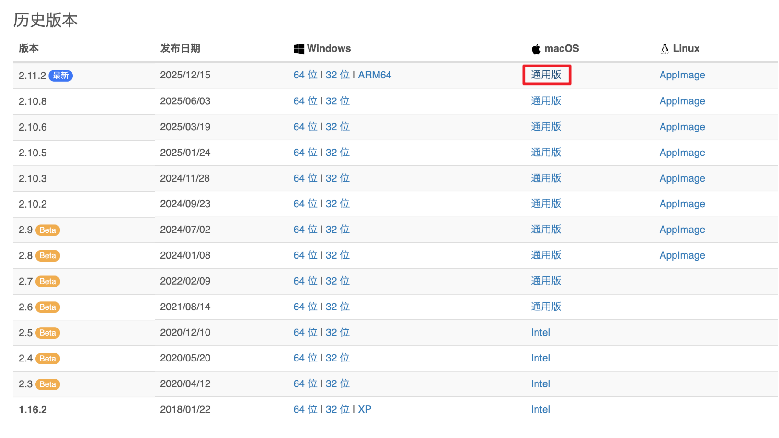Select the release date 2022/02/09
Viewport: 779px width, 438px height.
point(185,281)
